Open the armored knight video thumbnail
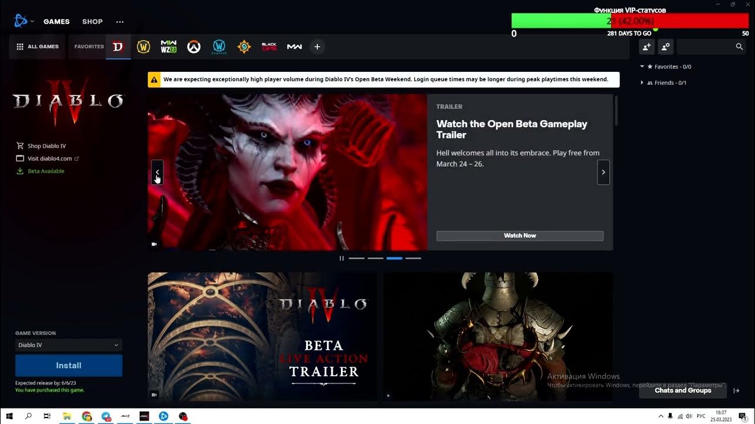Viewport: 755px width, 424px height. pos(498,336)
